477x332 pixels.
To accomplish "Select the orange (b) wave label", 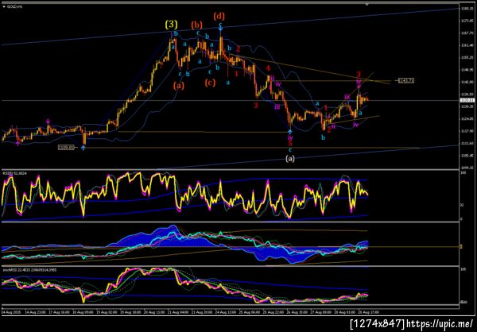I will (x=196, y=25).
